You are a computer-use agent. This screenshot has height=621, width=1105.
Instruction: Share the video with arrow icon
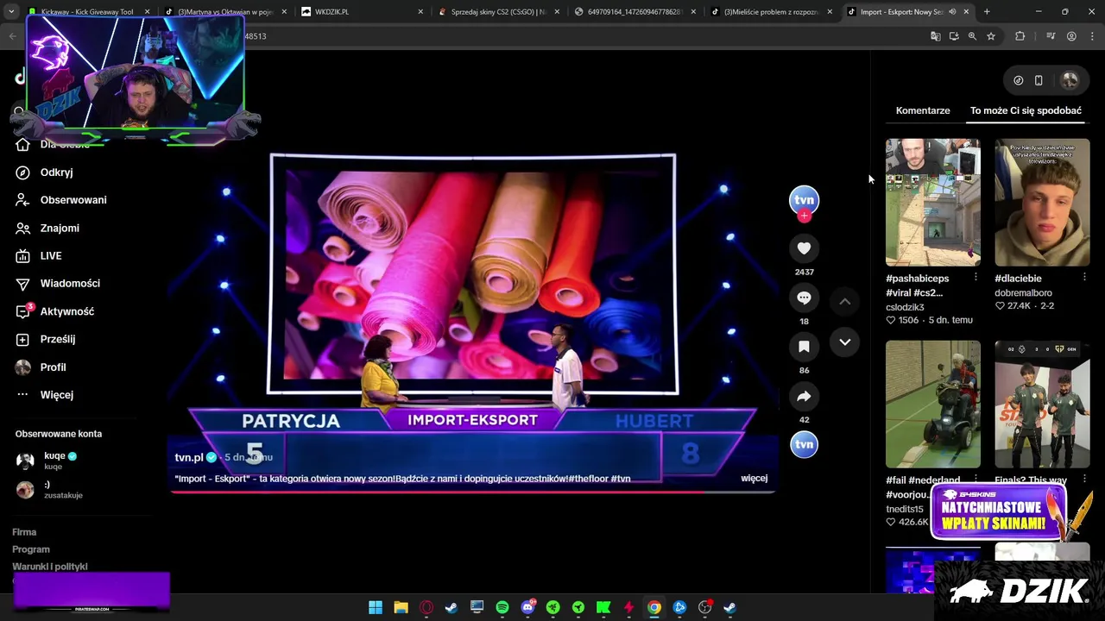(x=804, y=396)
